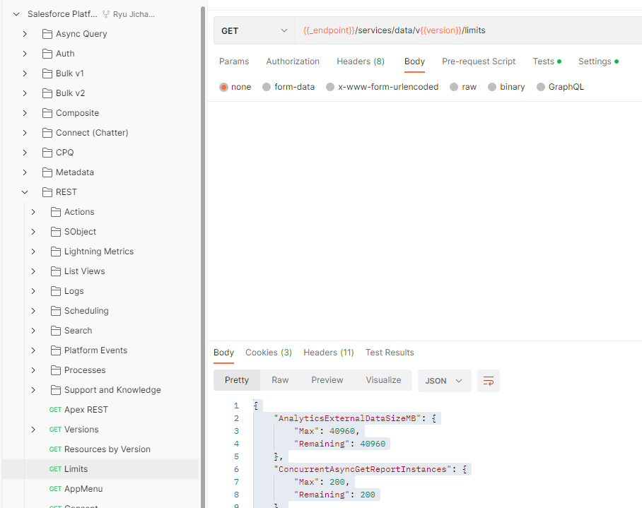Select the form-data body option
The height and width of the screenshot is (508, 642).
[267, 87]
